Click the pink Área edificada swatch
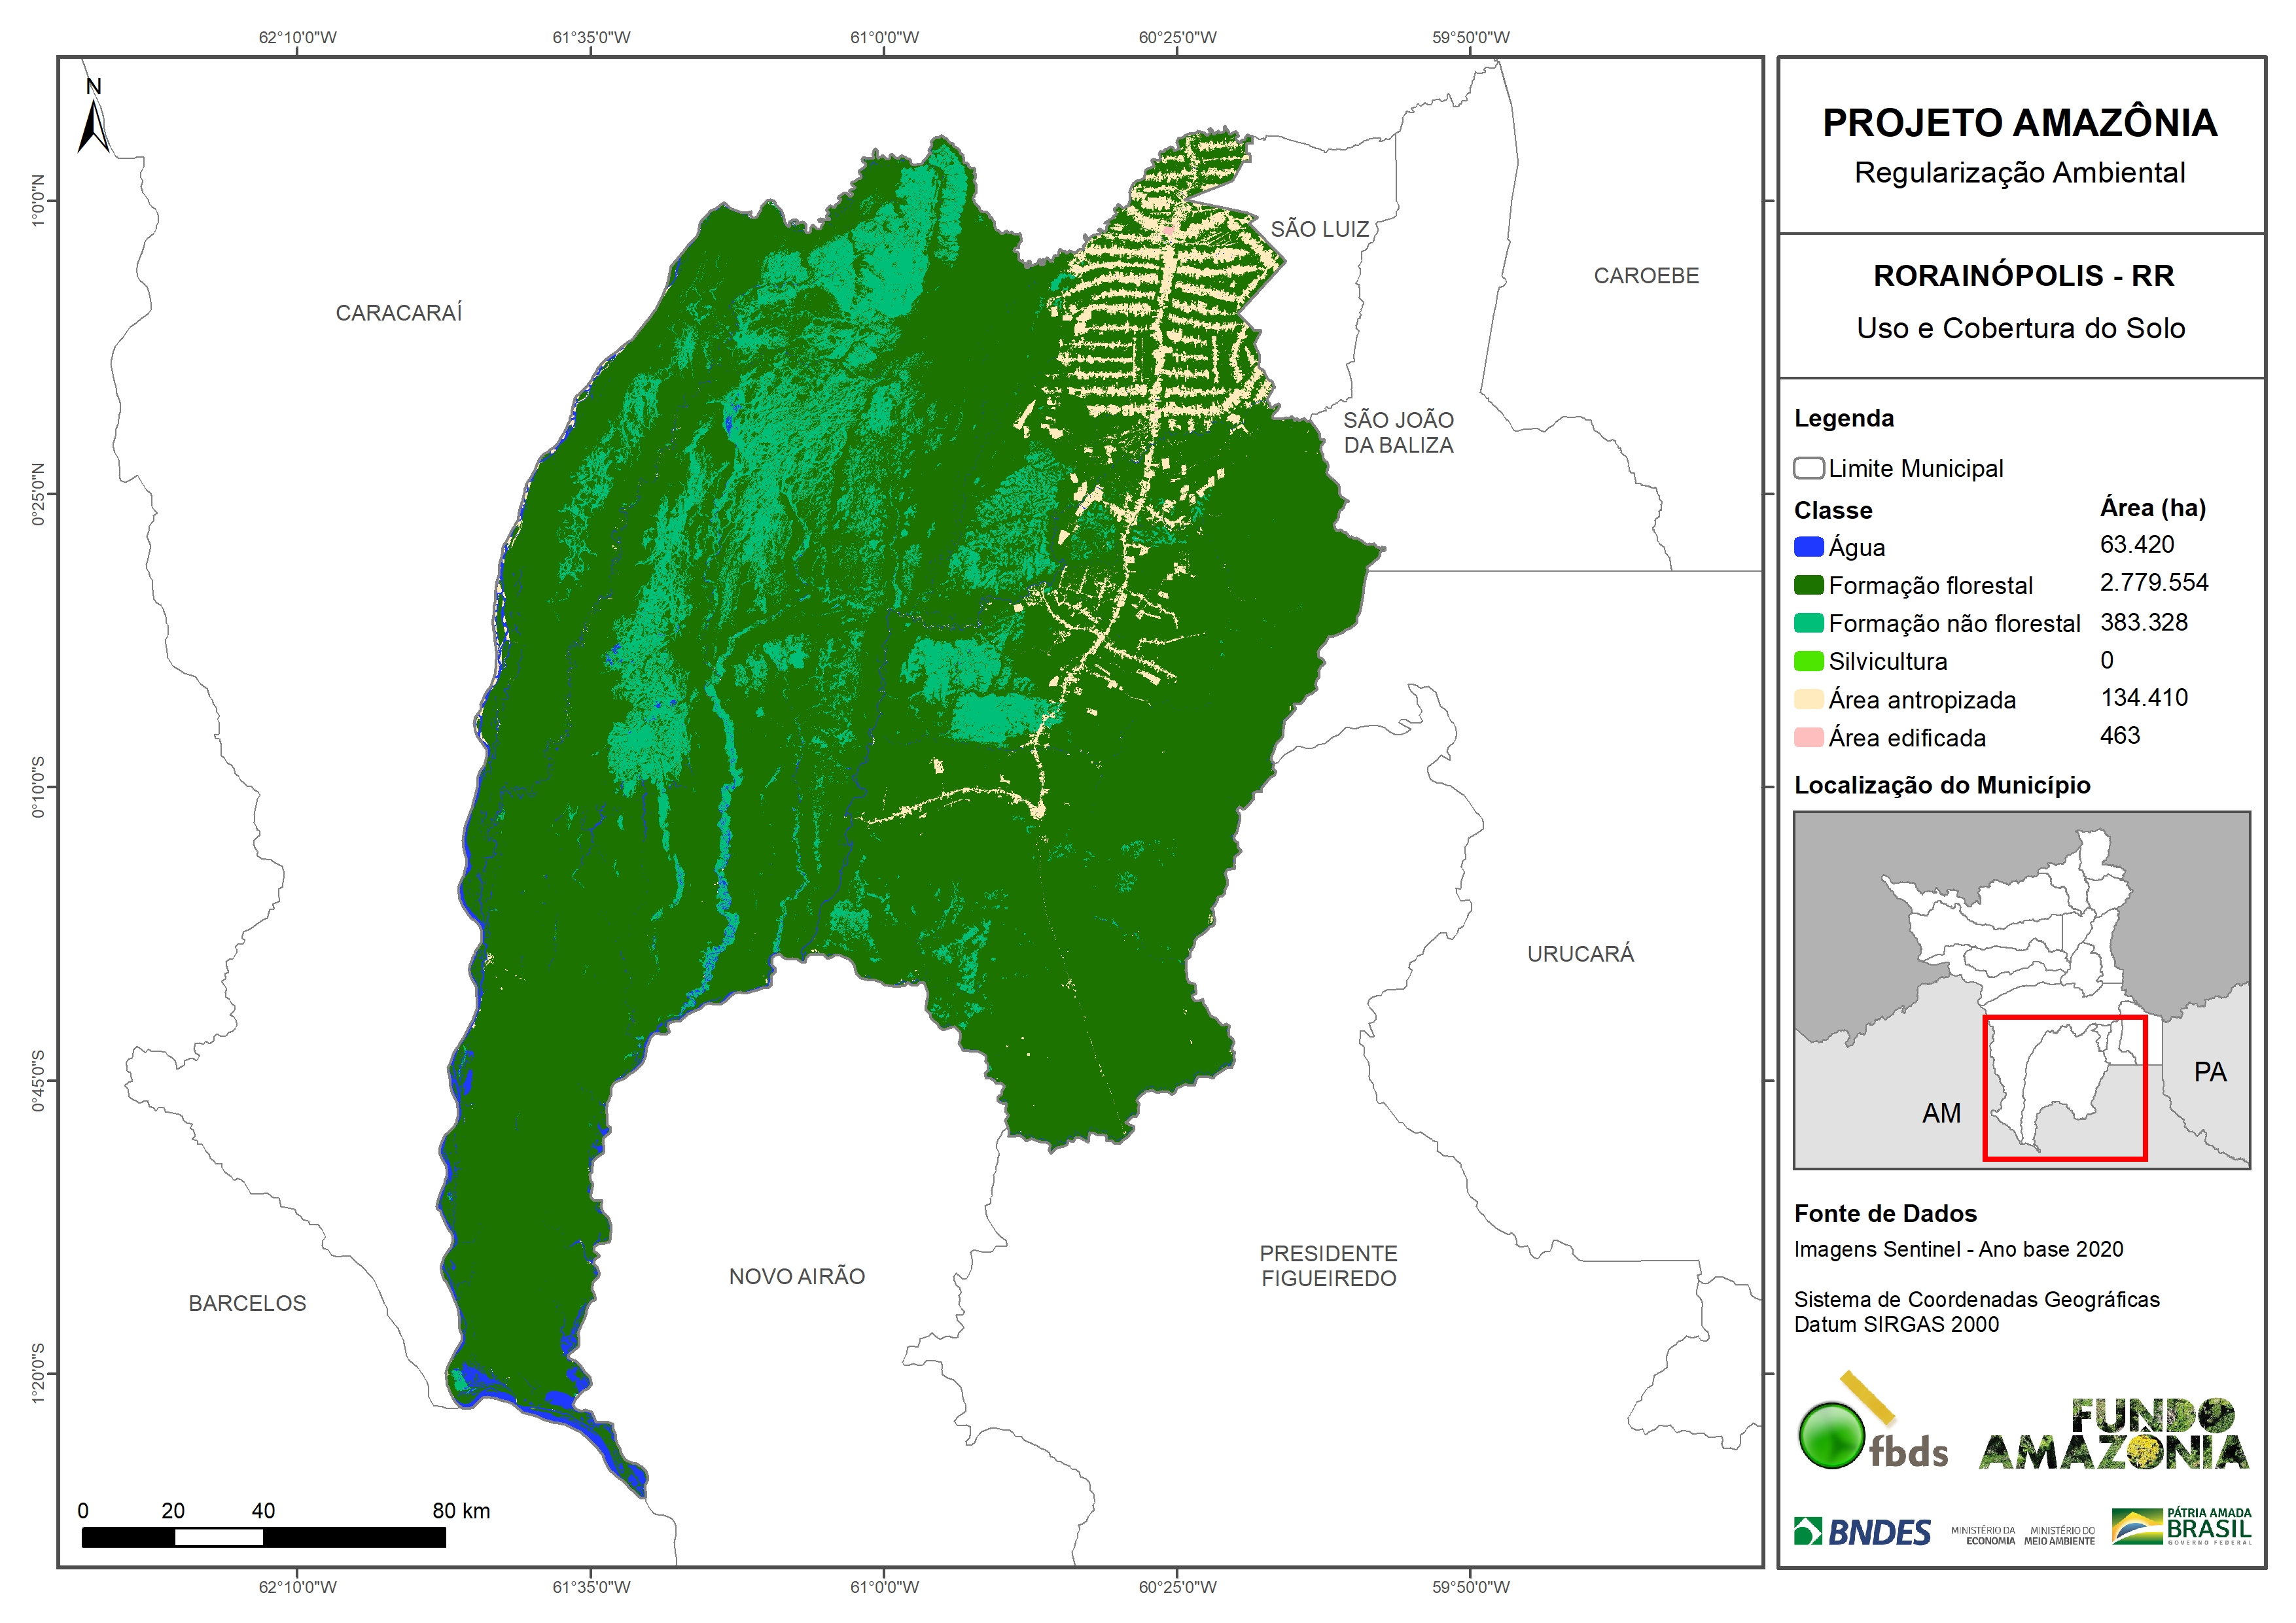The height and width of the screenshot is (1623, 2296). 1808,737
